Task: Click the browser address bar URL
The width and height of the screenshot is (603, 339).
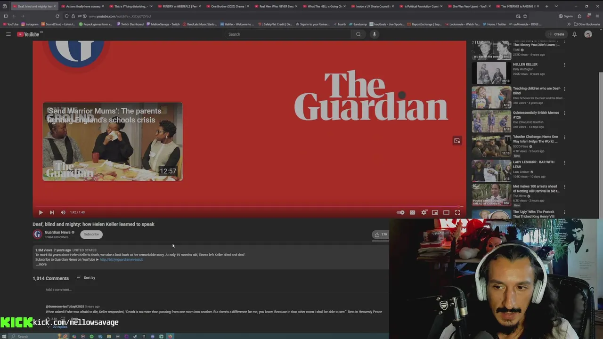Action: tap(120, 16)
